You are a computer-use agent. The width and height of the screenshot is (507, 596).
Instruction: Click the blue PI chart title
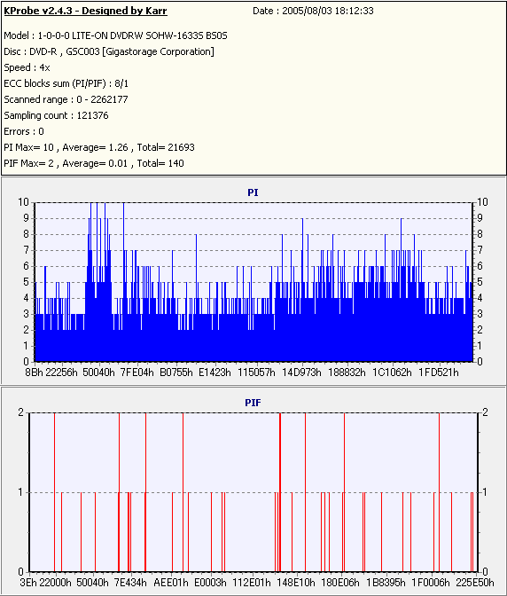click(253, 192)
